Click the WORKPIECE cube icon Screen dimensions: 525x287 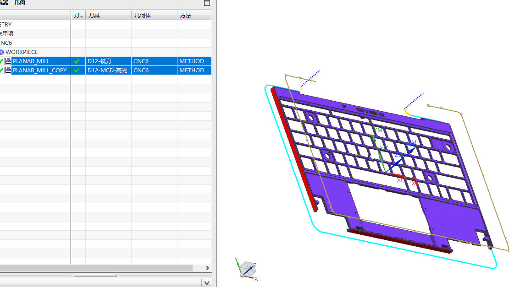tap(2, 52)
